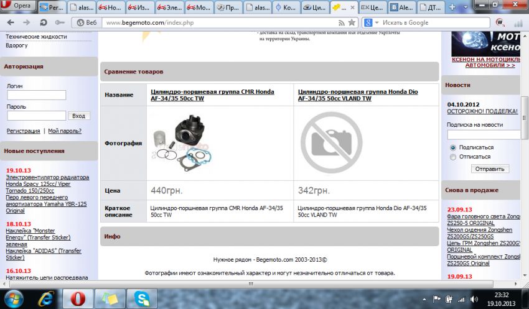Open Наклейка 'ADIDAS' Transfer Sticker link

(44, 254)
